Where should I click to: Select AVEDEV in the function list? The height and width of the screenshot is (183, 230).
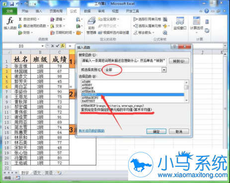[133, 85]
